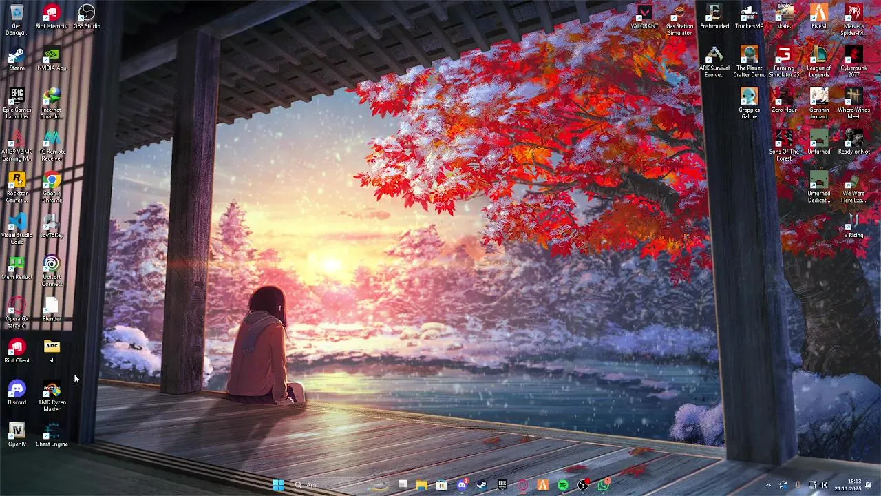The height and width of the screenshot is (496, 881).
Task: Expand the hidden system tray icons chevron
Action: pos(768,485)
